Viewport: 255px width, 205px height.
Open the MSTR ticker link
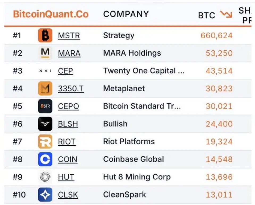coord(69,36)
